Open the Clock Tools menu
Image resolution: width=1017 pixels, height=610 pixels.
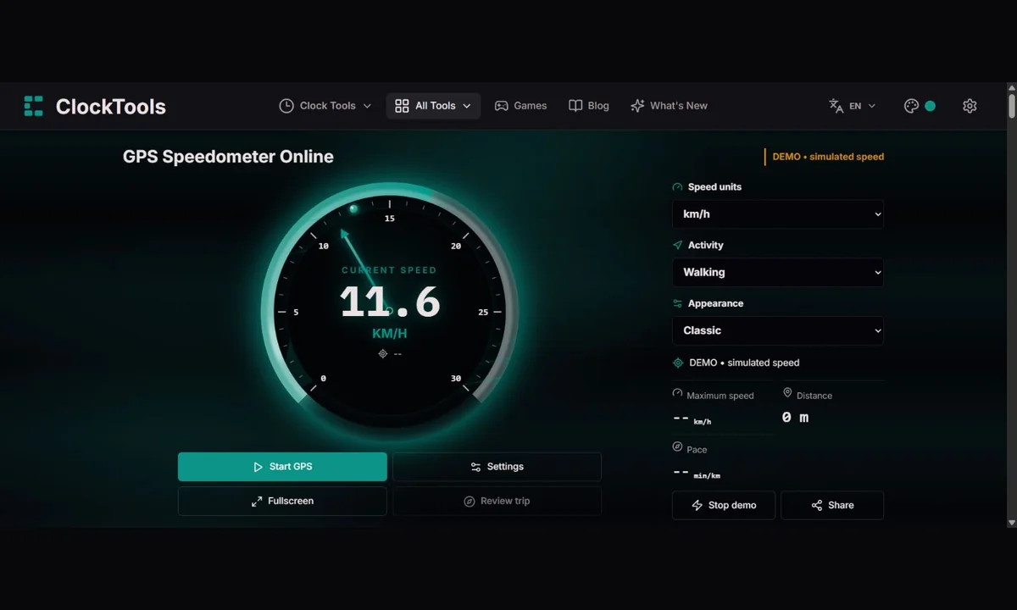pyautogui.click(x=325, y=106)
